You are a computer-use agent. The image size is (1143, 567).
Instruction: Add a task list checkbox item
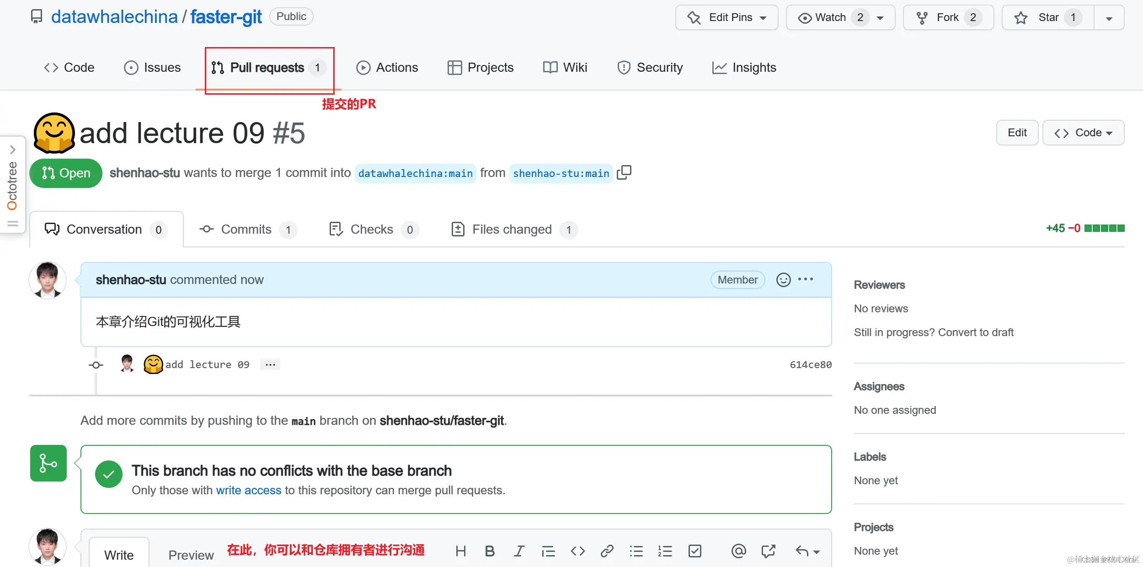694,551
